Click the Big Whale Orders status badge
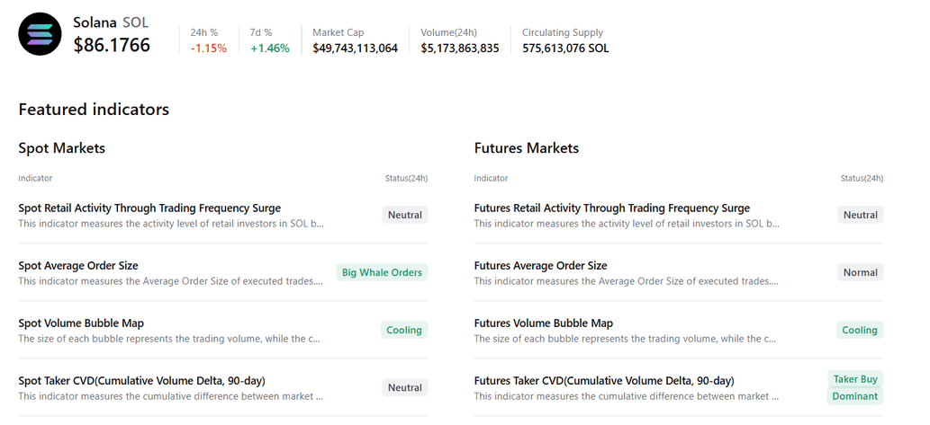930x425 pixels. [382, 272]
